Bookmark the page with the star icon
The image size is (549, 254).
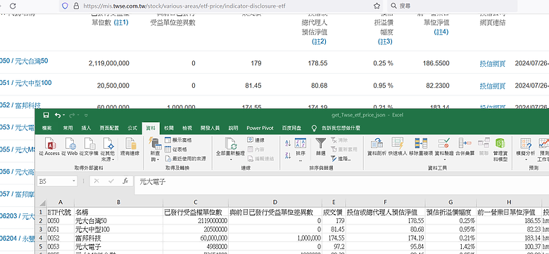tap(377, 6)
